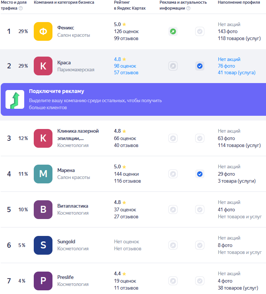Click the green arrow icon in ad banner
Image resolution: width=266 pixels, height=294 pixels.
pos(15,100)
